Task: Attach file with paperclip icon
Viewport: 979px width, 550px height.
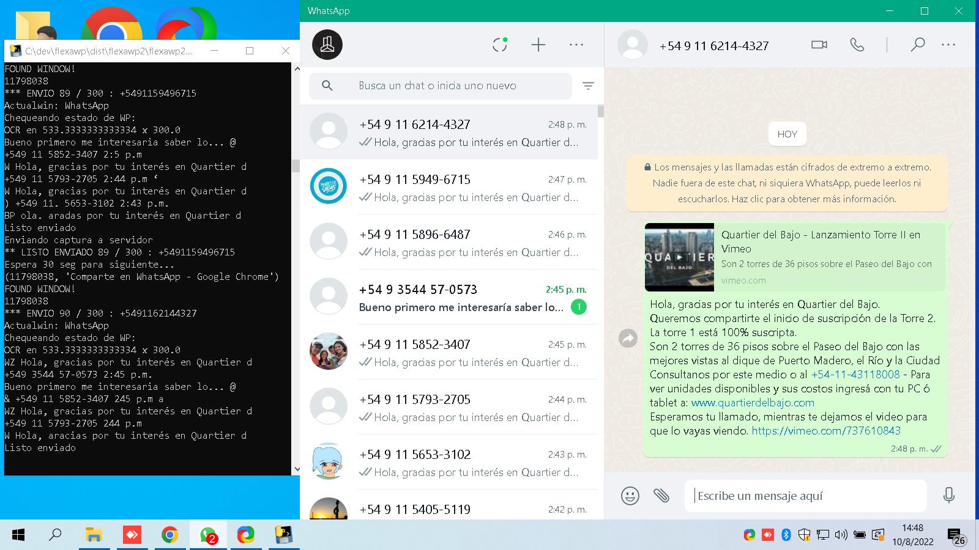Action: coord(661,495)
